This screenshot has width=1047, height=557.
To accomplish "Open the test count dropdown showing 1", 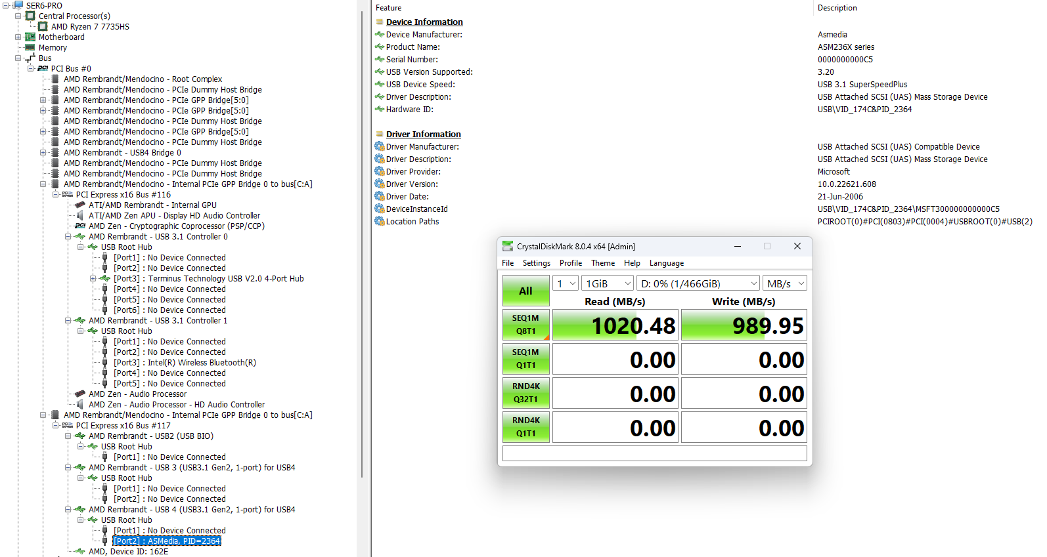I will point(565,283).
